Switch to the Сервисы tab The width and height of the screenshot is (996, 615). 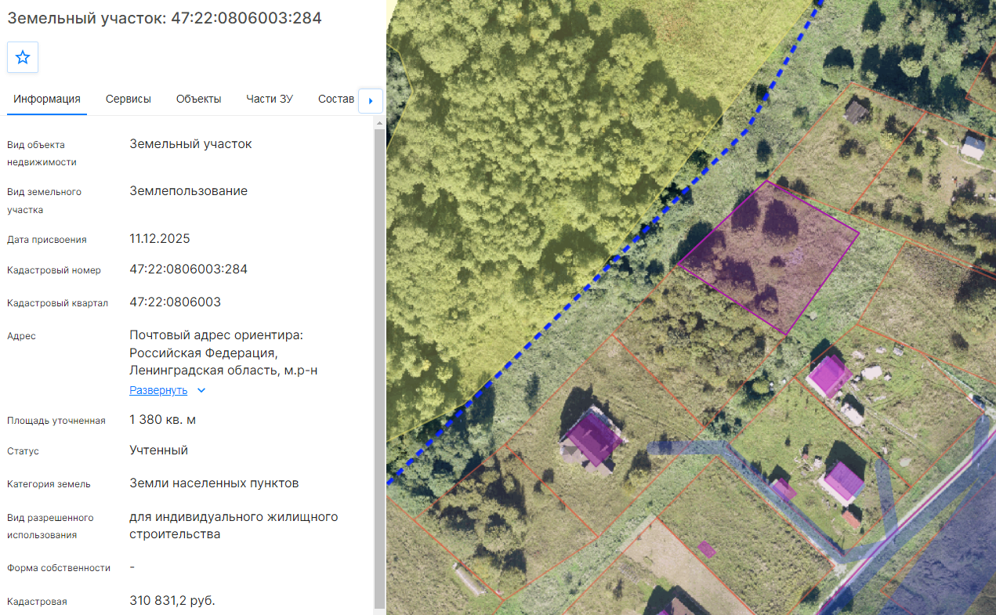point(129,99)
